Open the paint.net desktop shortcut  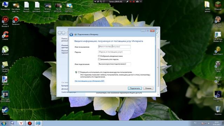pos(5,80)
